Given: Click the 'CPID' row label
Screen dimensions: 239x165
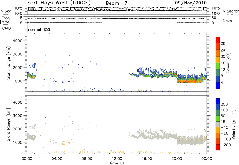Looking at the screenshot, I should (x=7, y=28).
